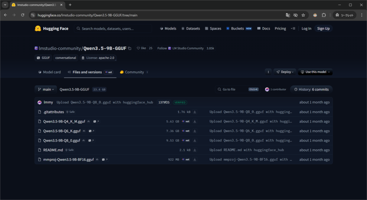Click download icon for README.md

pos(195,150)
